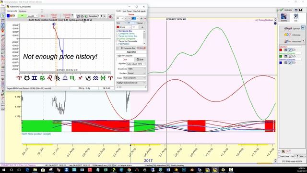Screen dimensions: 307x173
Task: Toggle visibility checkbox of red Spectrum layer
Action: [294, 50]
